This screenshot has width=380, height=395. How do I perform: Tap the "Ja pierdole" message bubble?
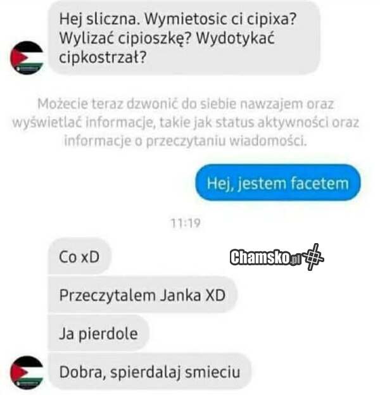(99, 333)
